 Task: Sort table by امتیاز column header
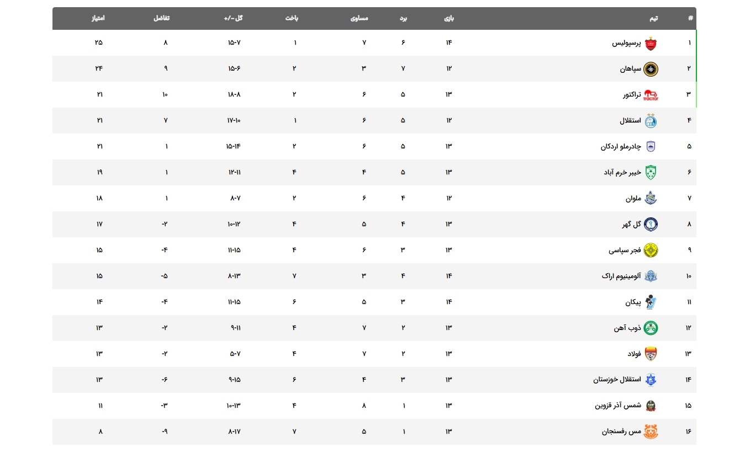pyautogui.click(x=98, y=18)
